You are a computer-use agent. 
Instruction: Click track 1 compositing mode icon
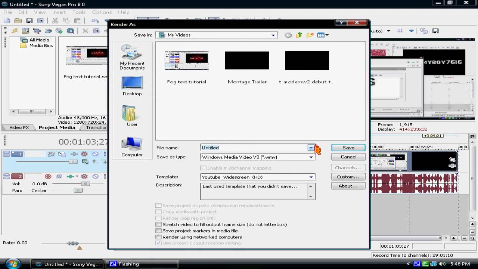[85, 162]
